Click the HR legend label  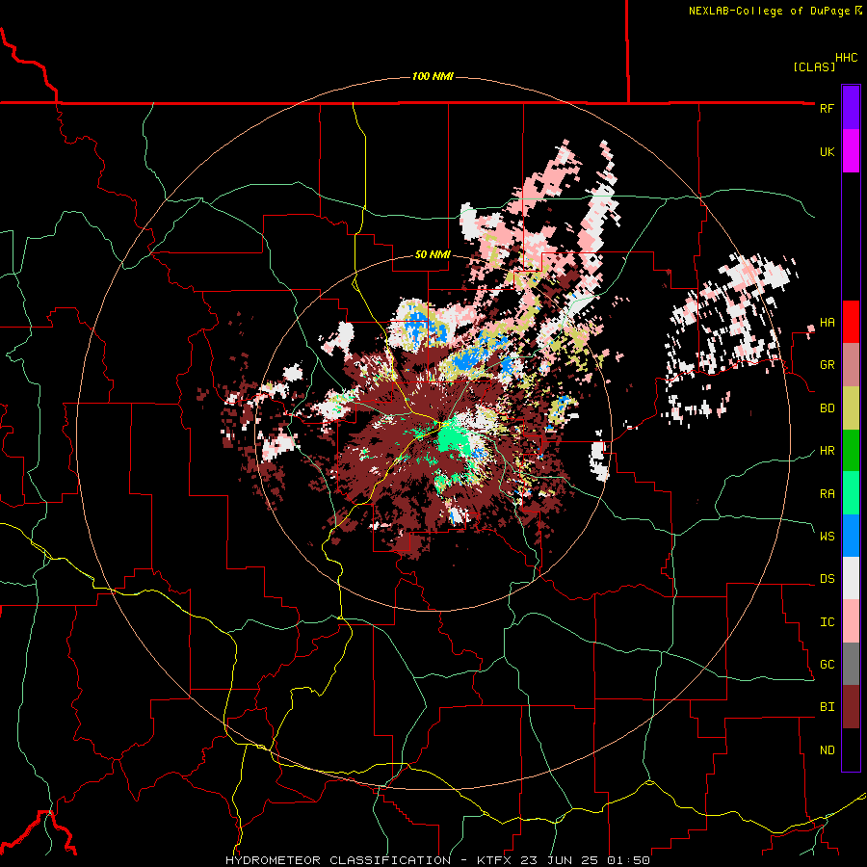(x=827, y=451)
